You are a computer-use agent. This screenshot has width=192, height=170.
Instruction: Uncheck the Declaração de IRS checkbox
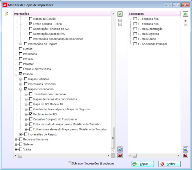(x=31, y=114)
